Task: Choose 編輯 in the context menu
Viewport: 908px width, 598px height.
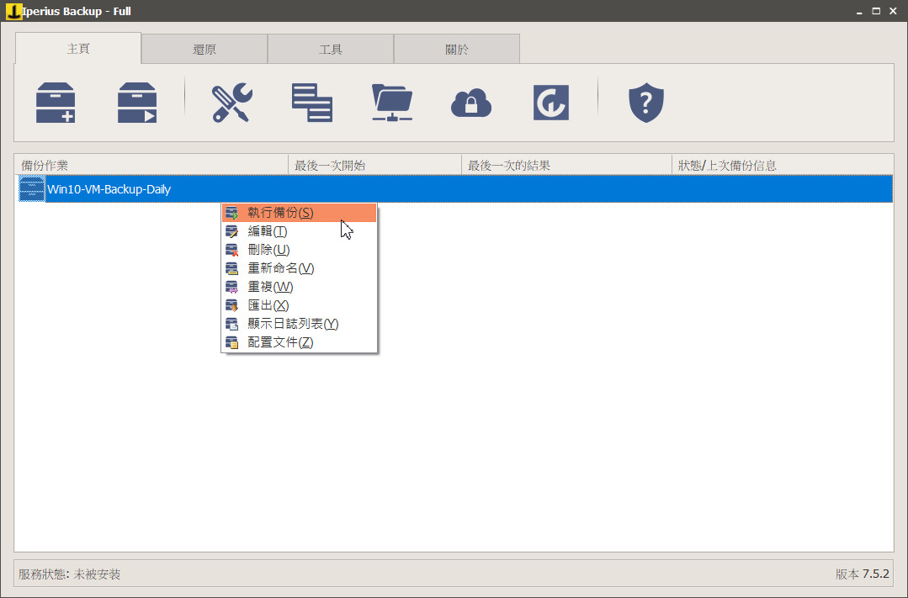Action: 268,231
